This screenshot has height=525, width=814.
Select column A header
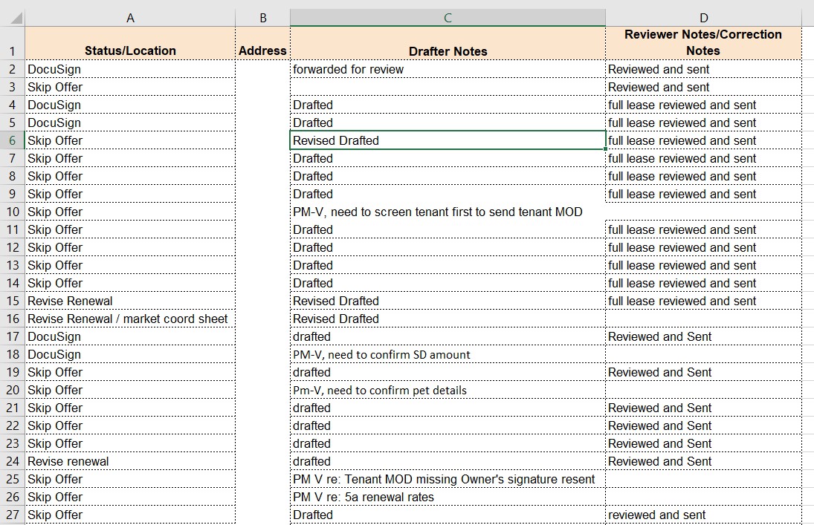(x=130, y=18)
